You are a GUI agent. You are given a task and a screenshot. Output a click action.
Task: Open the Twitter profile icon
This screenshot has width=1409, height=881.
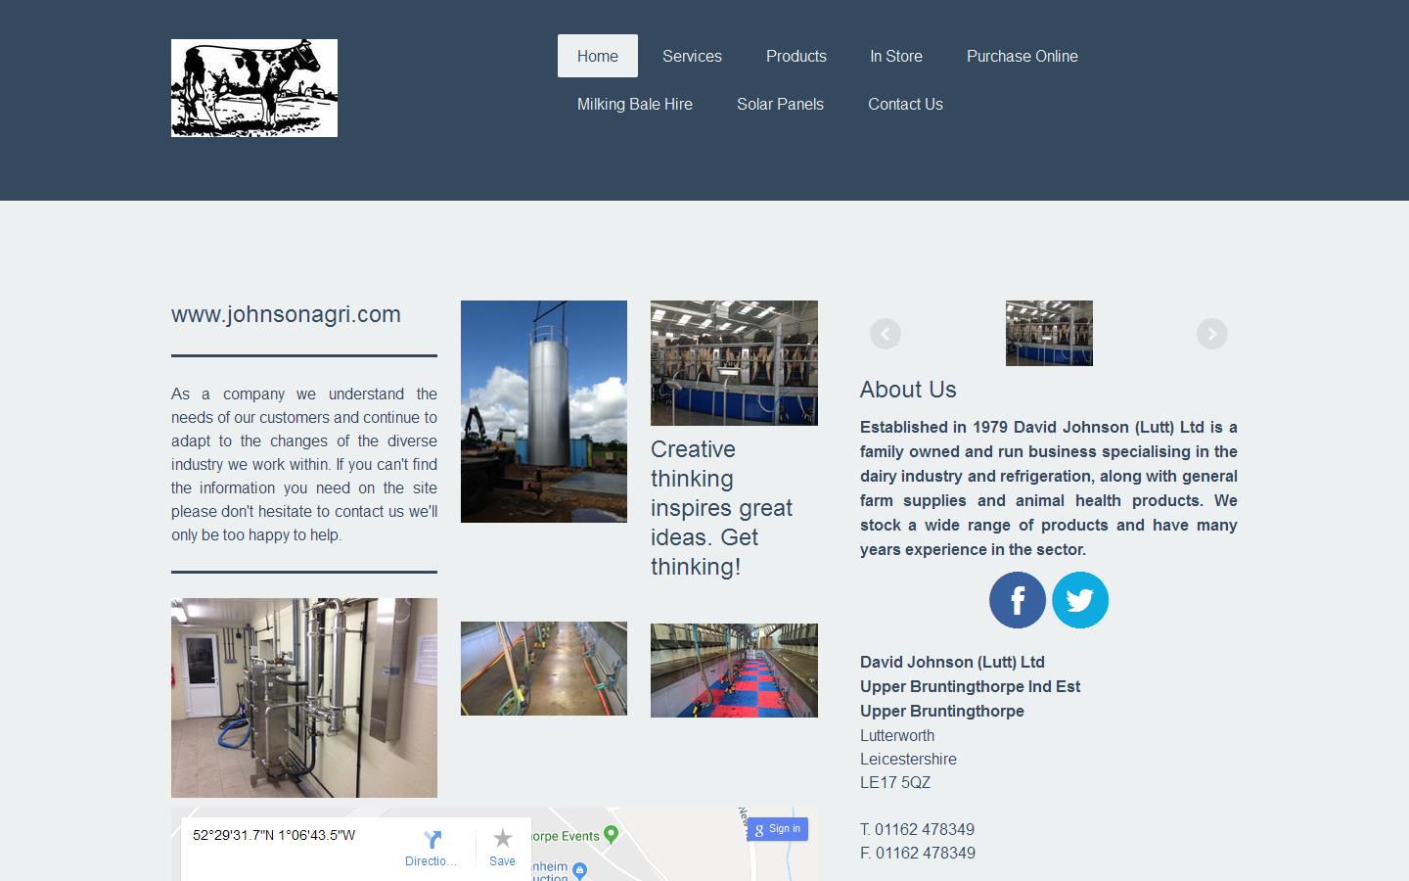(1080, 600)
